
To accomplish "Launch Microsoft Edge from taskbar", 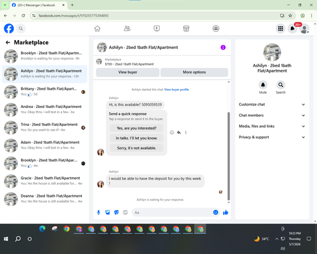I will click(x=42, y=229).
